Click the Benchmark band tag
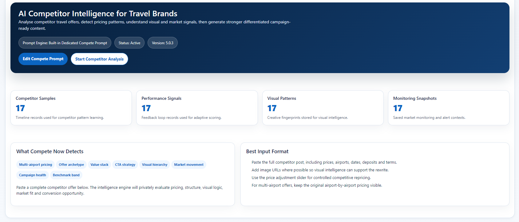519x222 pixels. click(66, 175)
